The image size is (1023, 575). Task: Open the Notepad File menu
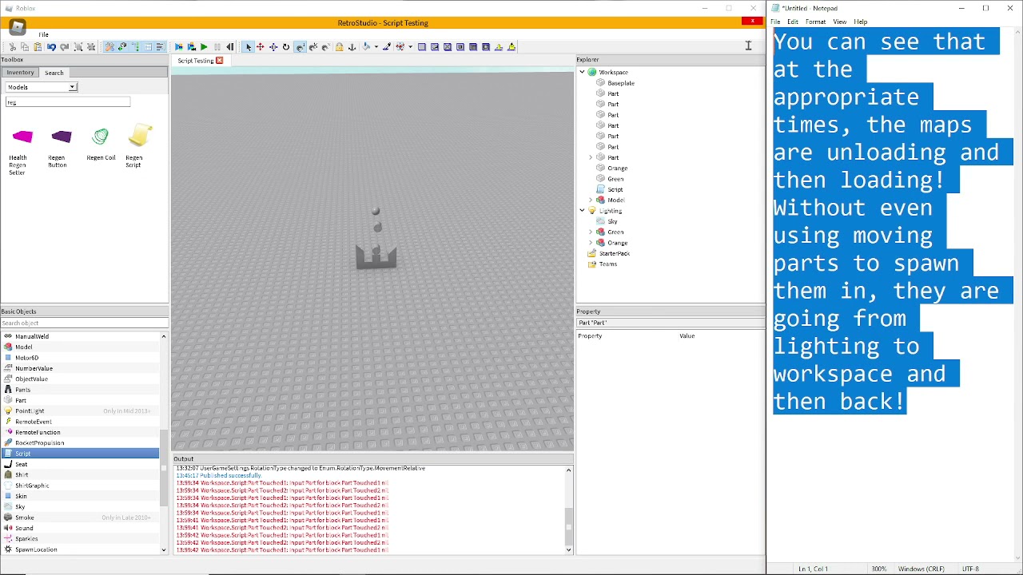[775, 22]
